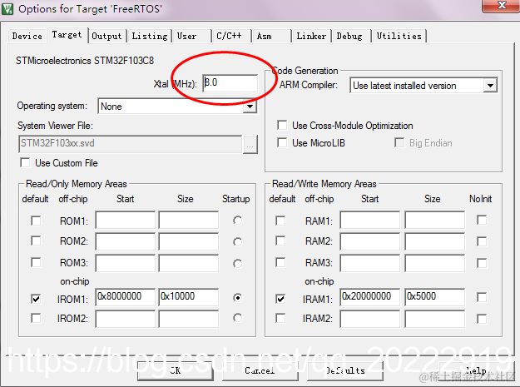Enable Use Custom File checkbox

[25, 163]
